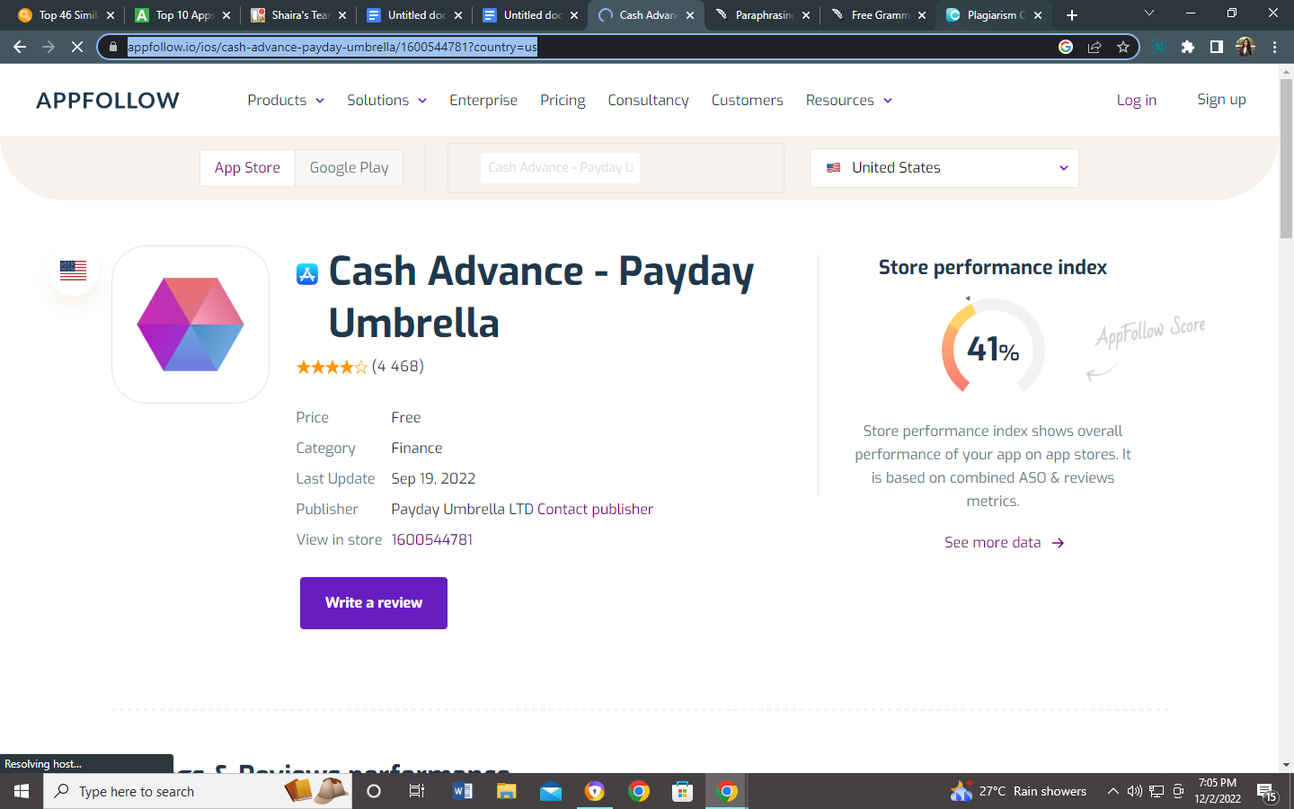Click the Google icon in address bar

pyautogui.click(x=1066, y=47)
